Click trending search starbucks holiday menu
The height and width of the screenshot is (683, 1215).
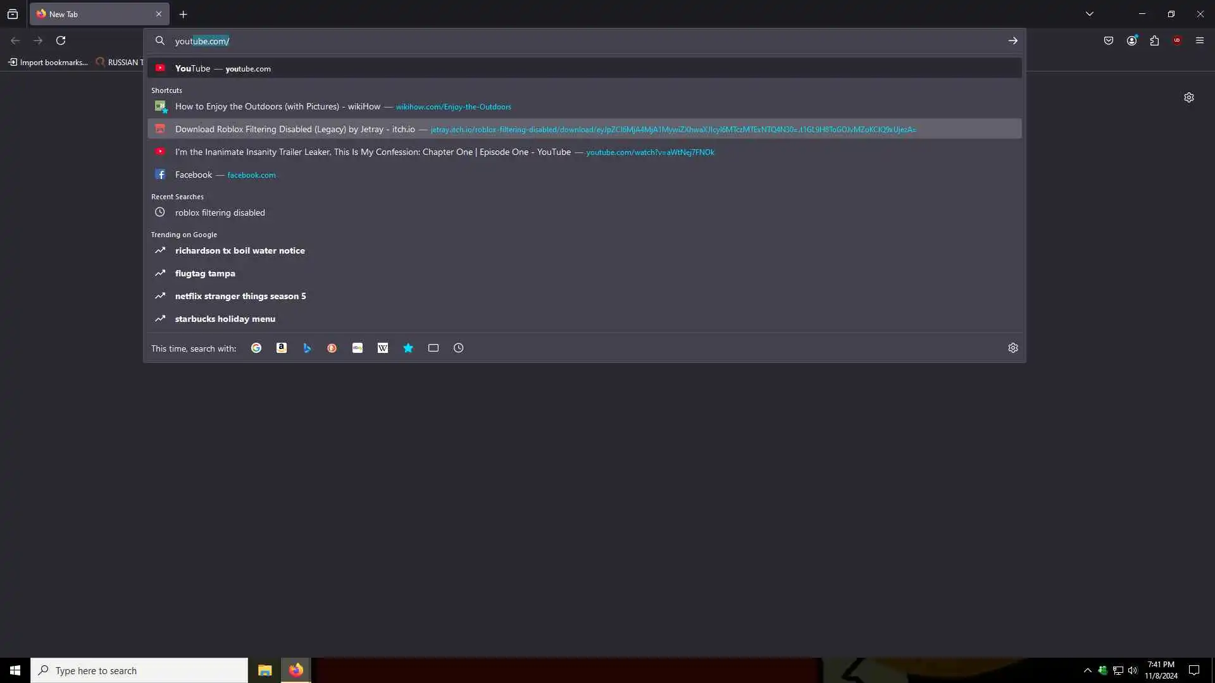[225, 319]
